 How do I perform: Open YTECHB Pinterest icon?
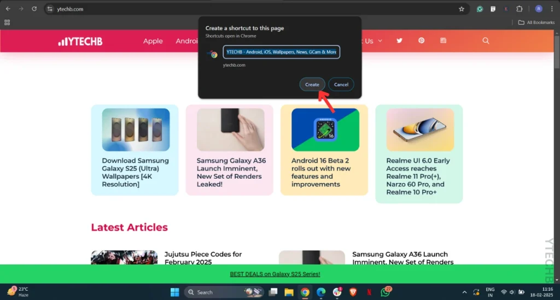point(422,40)
